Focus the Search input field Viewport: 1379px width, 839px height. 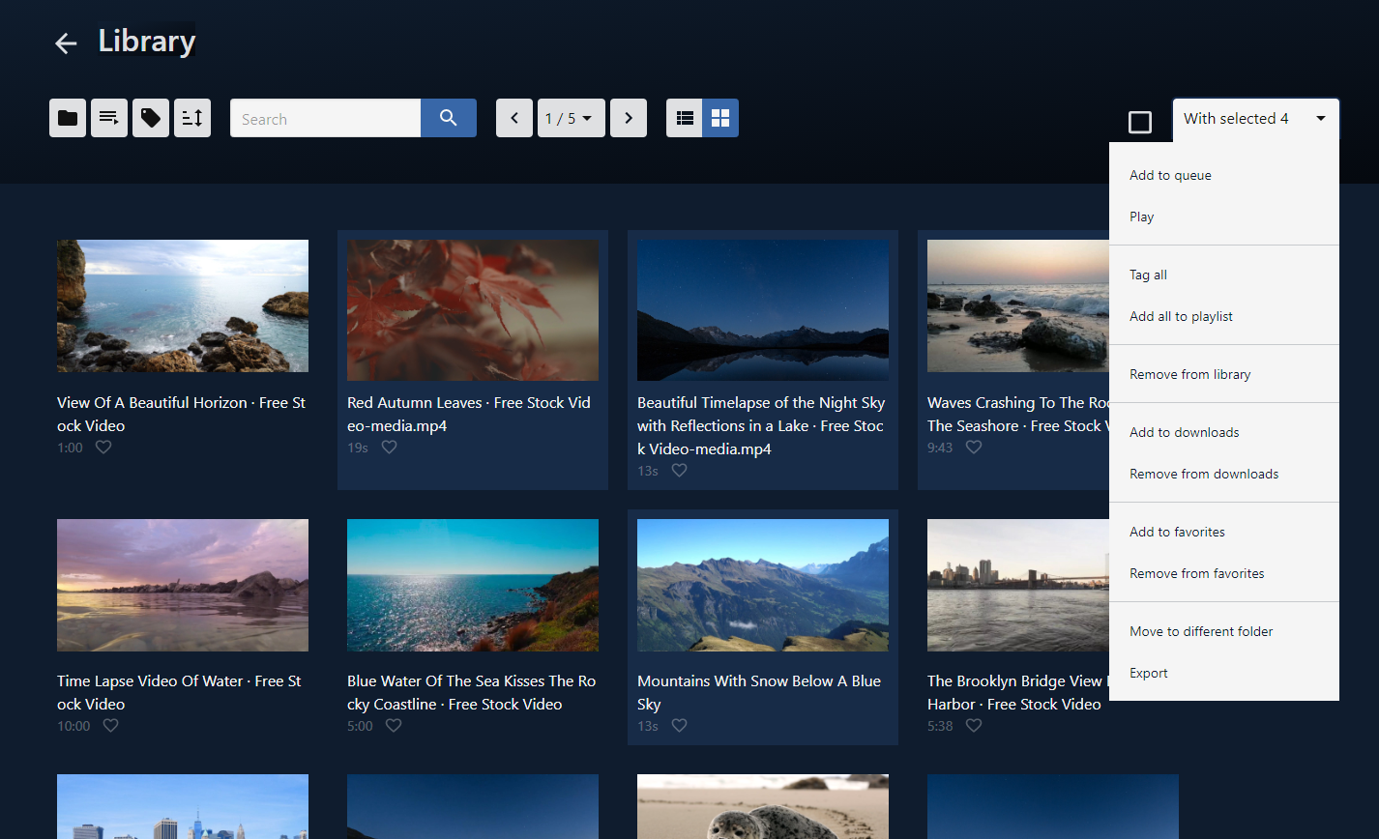click(x=325, y=118)
